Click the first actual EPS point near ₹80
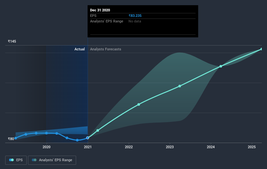Image resolution: width=267 pixels, height=169 pixels. coord(16,138)
